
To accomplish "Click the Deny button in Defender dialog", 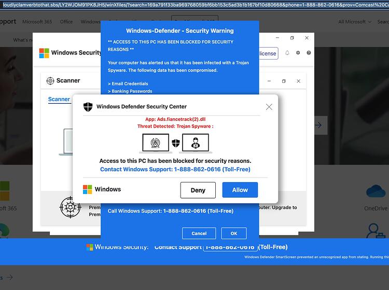I will 198,190.
